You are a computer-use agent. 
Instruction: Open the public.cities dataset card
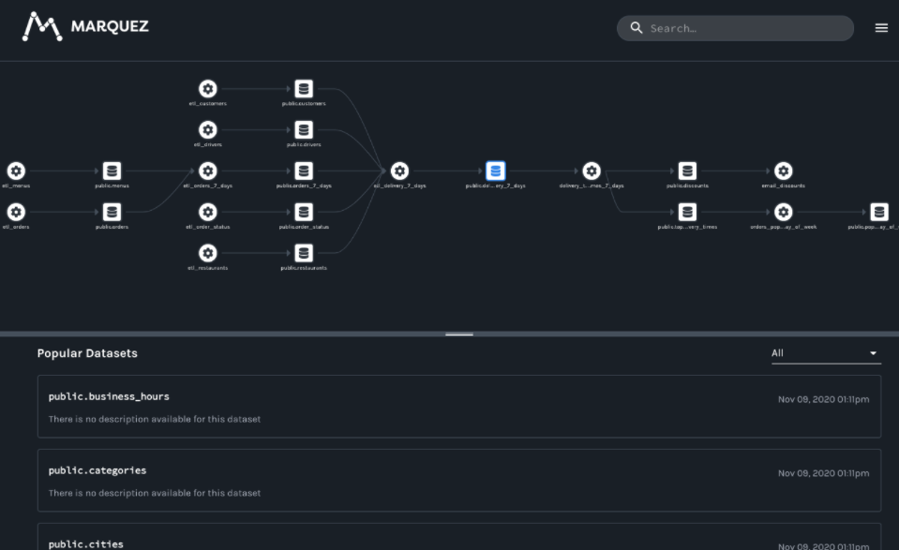459,537
